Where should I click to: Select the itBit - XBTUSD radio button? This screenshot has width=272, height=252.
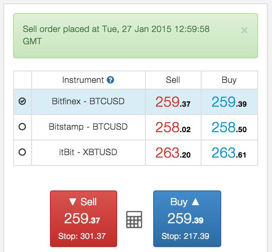tap(22, 152)
